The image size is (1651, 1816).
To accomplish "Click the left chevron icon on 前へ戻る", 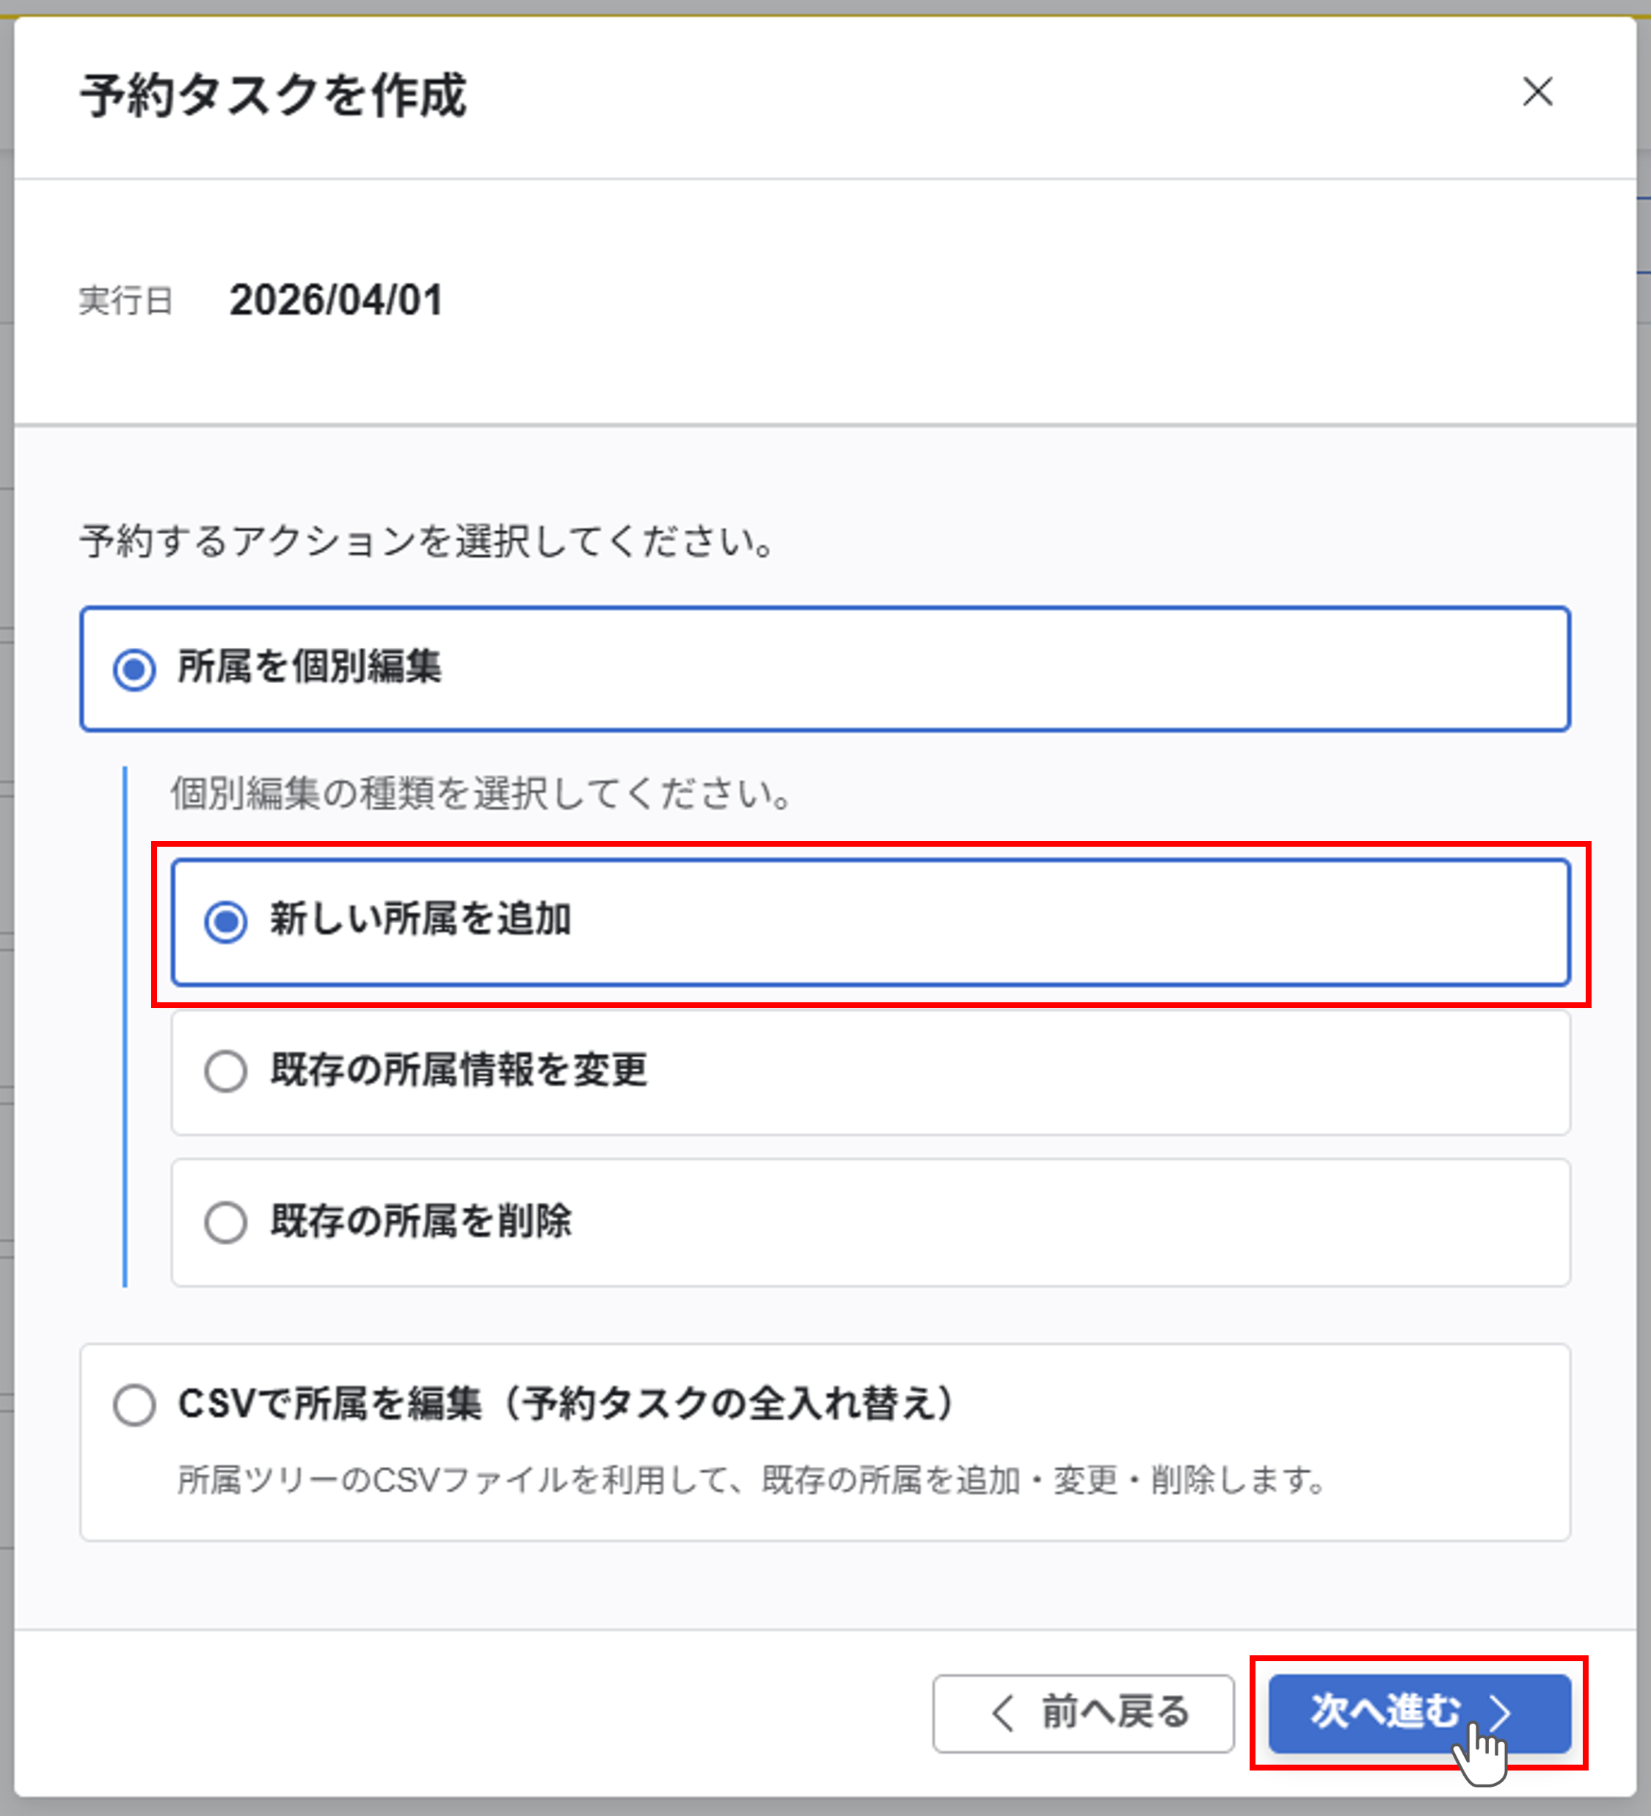I will pos(1002,1713).
